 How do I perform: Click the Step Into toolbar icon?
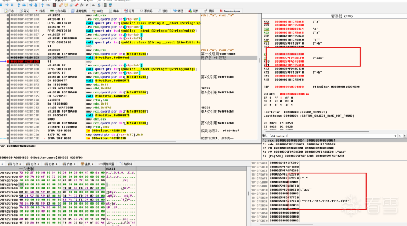click(19, 5)
